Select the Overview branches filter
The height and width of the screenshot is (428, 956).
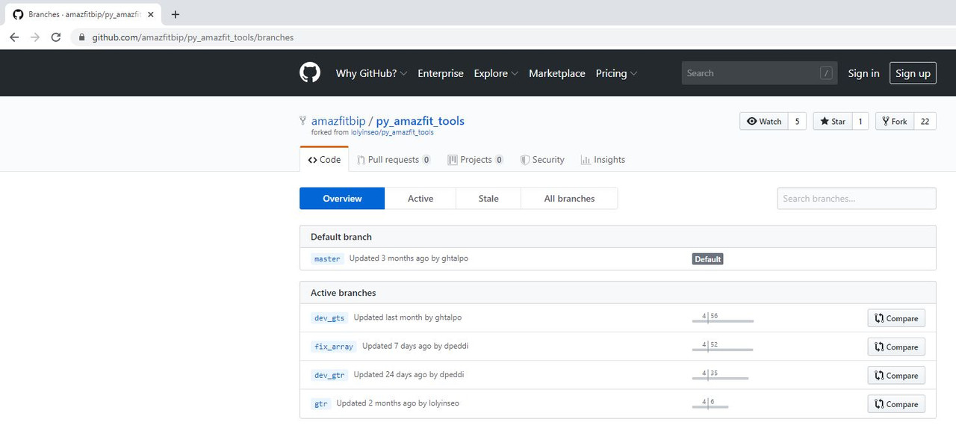[342, 199]
